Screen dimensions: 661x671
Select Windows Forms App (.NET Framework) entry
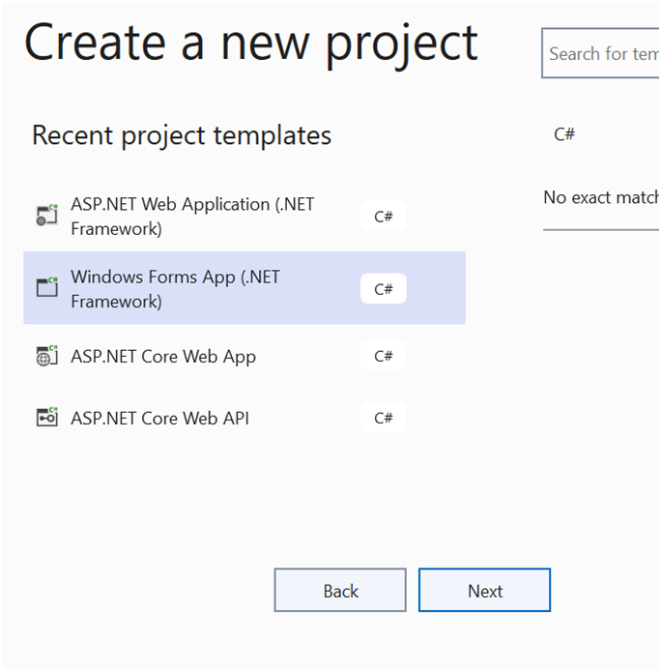244,288
